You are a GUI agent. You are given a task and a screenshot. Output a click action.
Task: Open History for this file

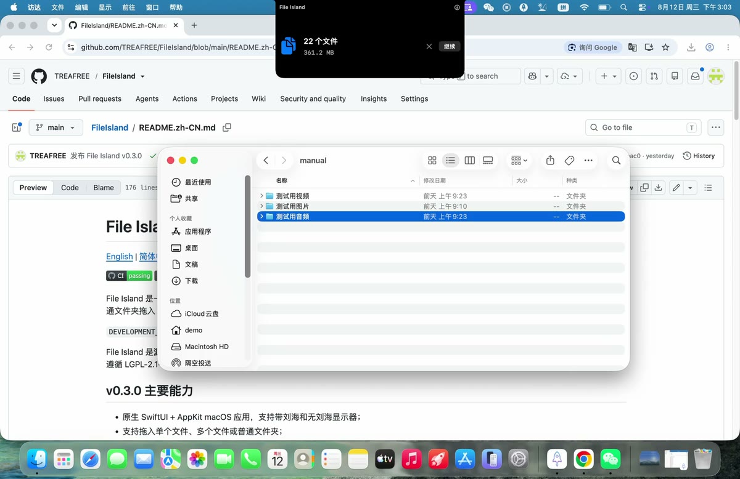pyautogui.click(x=699, y=156)
